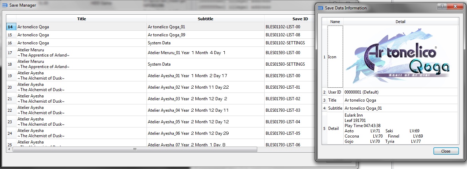Select the Title name cell in information table
This screenshot has height=169, width=467.
pyautogui.click(x=335, y=100)
